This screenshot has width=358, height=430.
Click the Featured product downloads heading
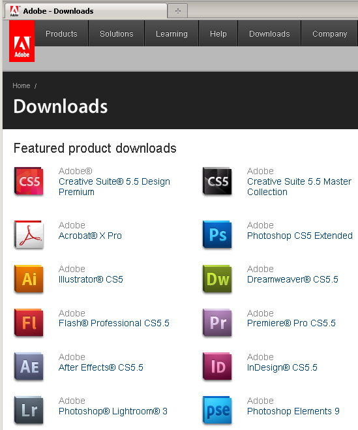tap(95, 148)
